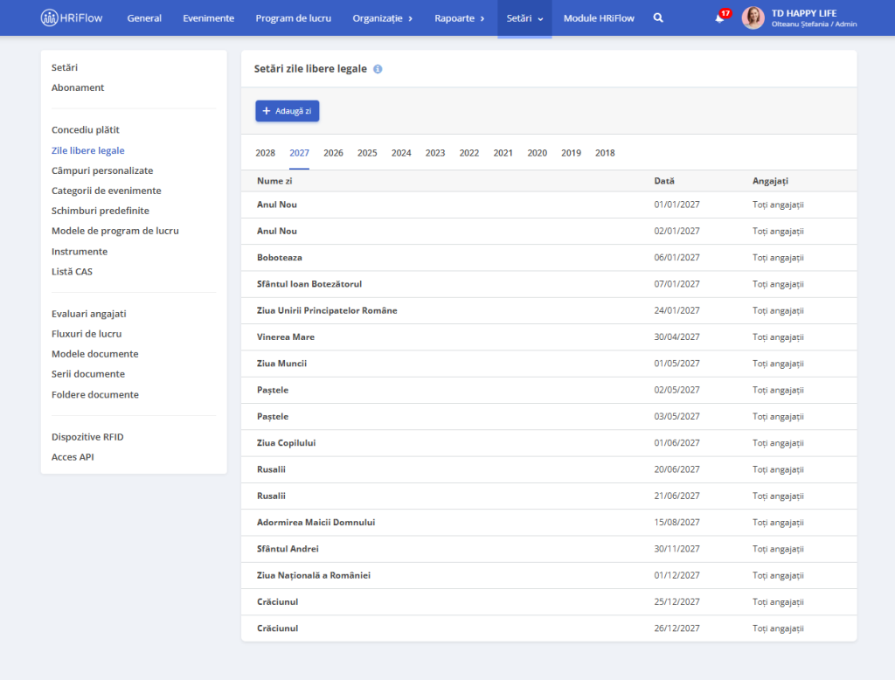Open TD HAPPY LIFE account menu
The image size is (895, 680).
pyautogui.click(x=814, y=17)
